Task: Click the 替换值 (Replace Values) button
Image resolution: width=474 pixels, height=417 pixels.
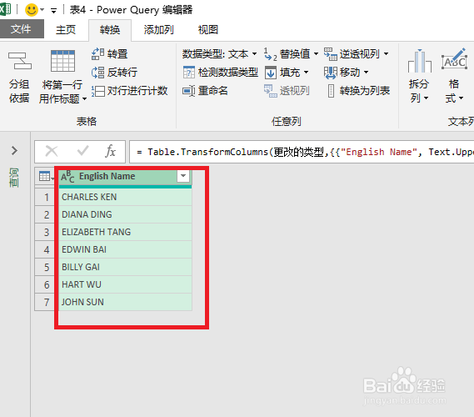Action: tap(287, 54)
